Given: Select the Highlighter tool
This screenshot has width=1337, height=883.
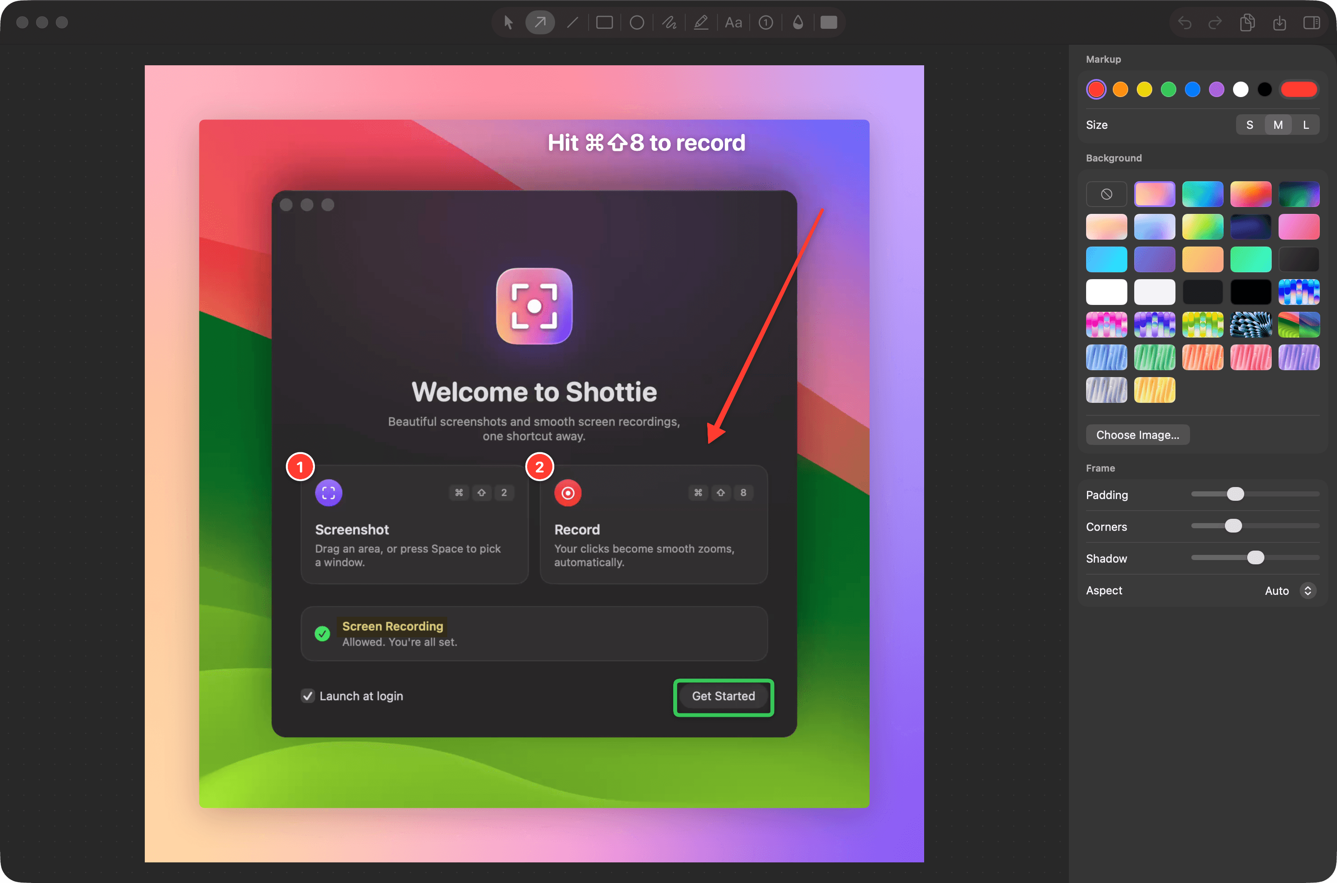Looking at the screenshot, I should click(701, 22).
